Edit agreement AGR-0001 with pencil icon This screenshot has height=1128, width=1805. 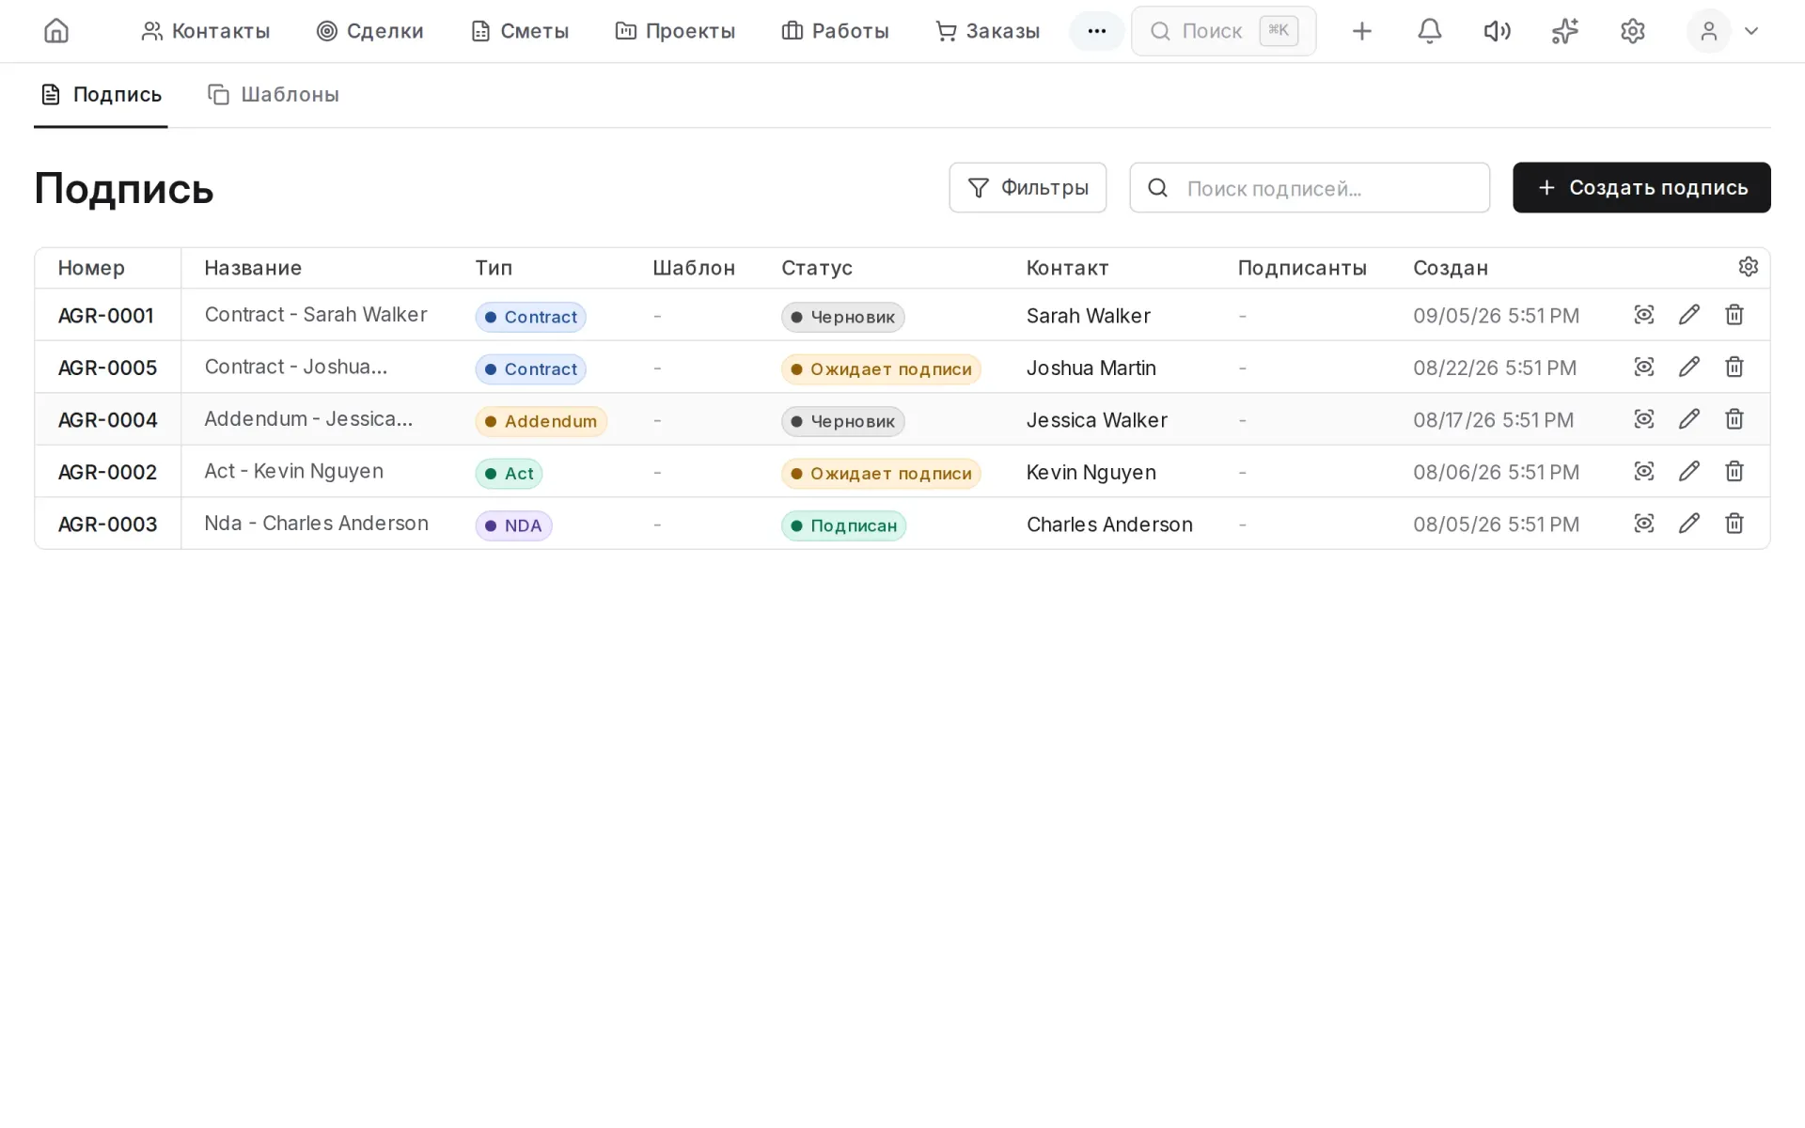click(x=1688, y=315)
